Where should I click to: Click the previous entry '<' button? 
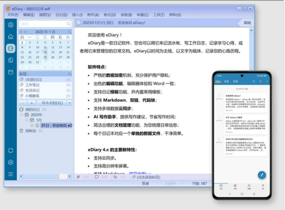click(x=23, y=103)
